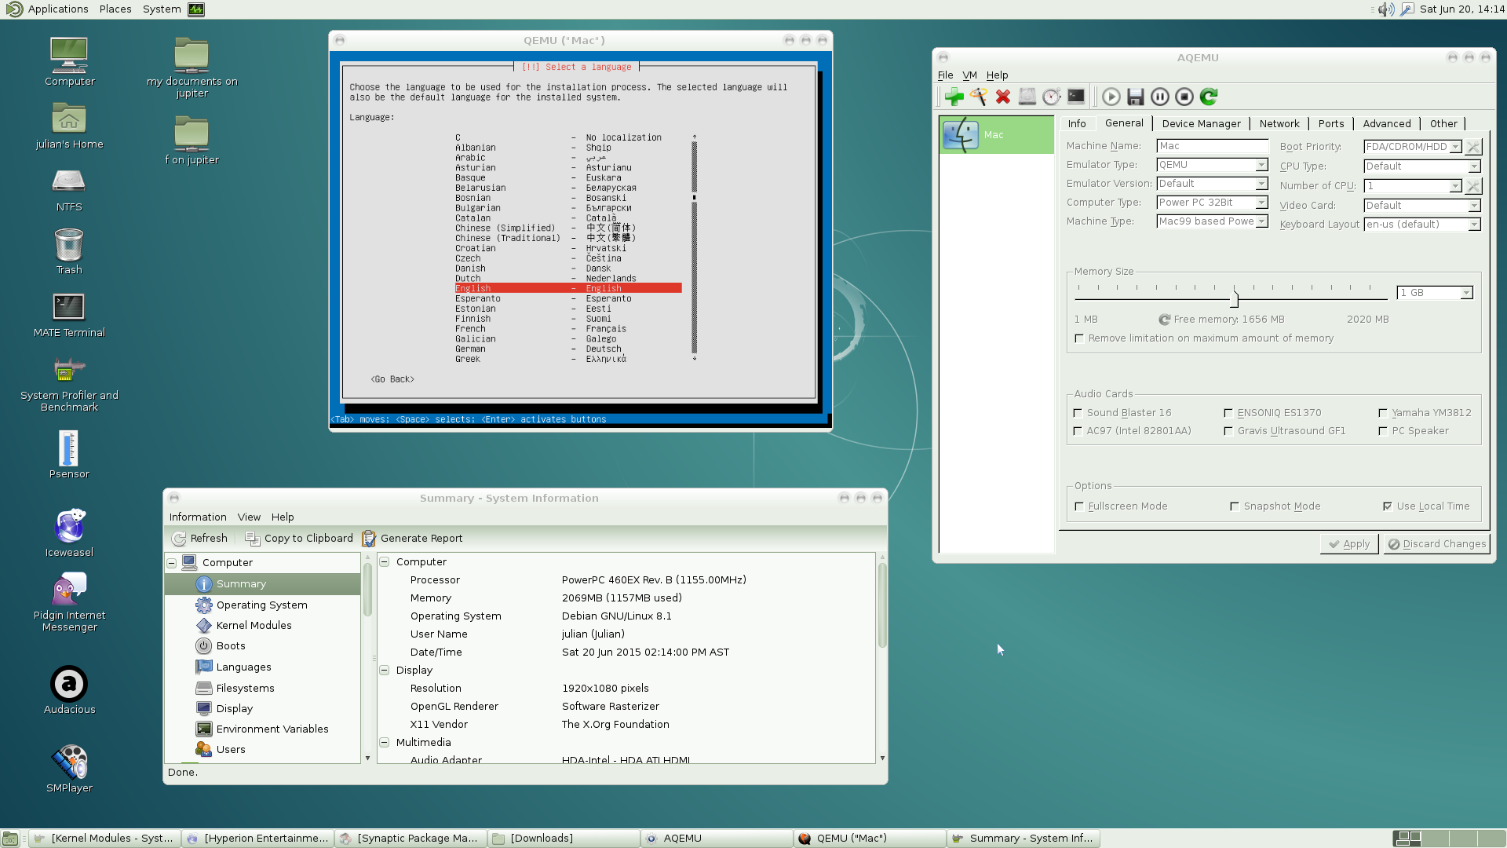This screenshot has width=1507, height=848.
Task: Collapse the Computer tree node in System Information
Action: pos(172,563)
